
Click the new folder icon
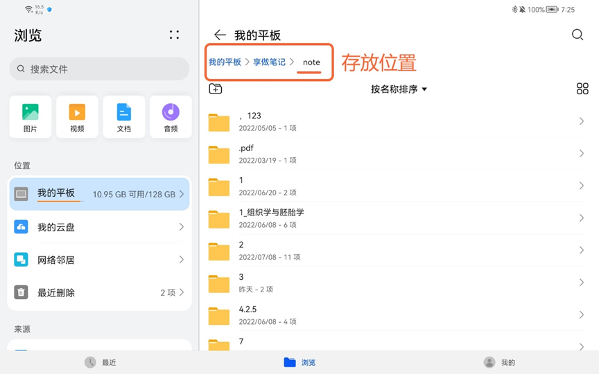pyautogui.click(x=216, y=89)
